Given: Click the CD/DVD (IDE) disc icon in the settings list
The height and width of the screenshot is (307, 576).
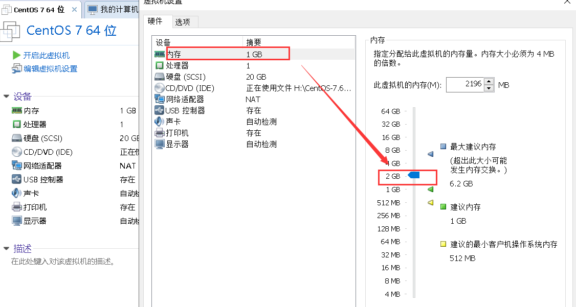Looking at the screenshot, I should click(160, 88).
